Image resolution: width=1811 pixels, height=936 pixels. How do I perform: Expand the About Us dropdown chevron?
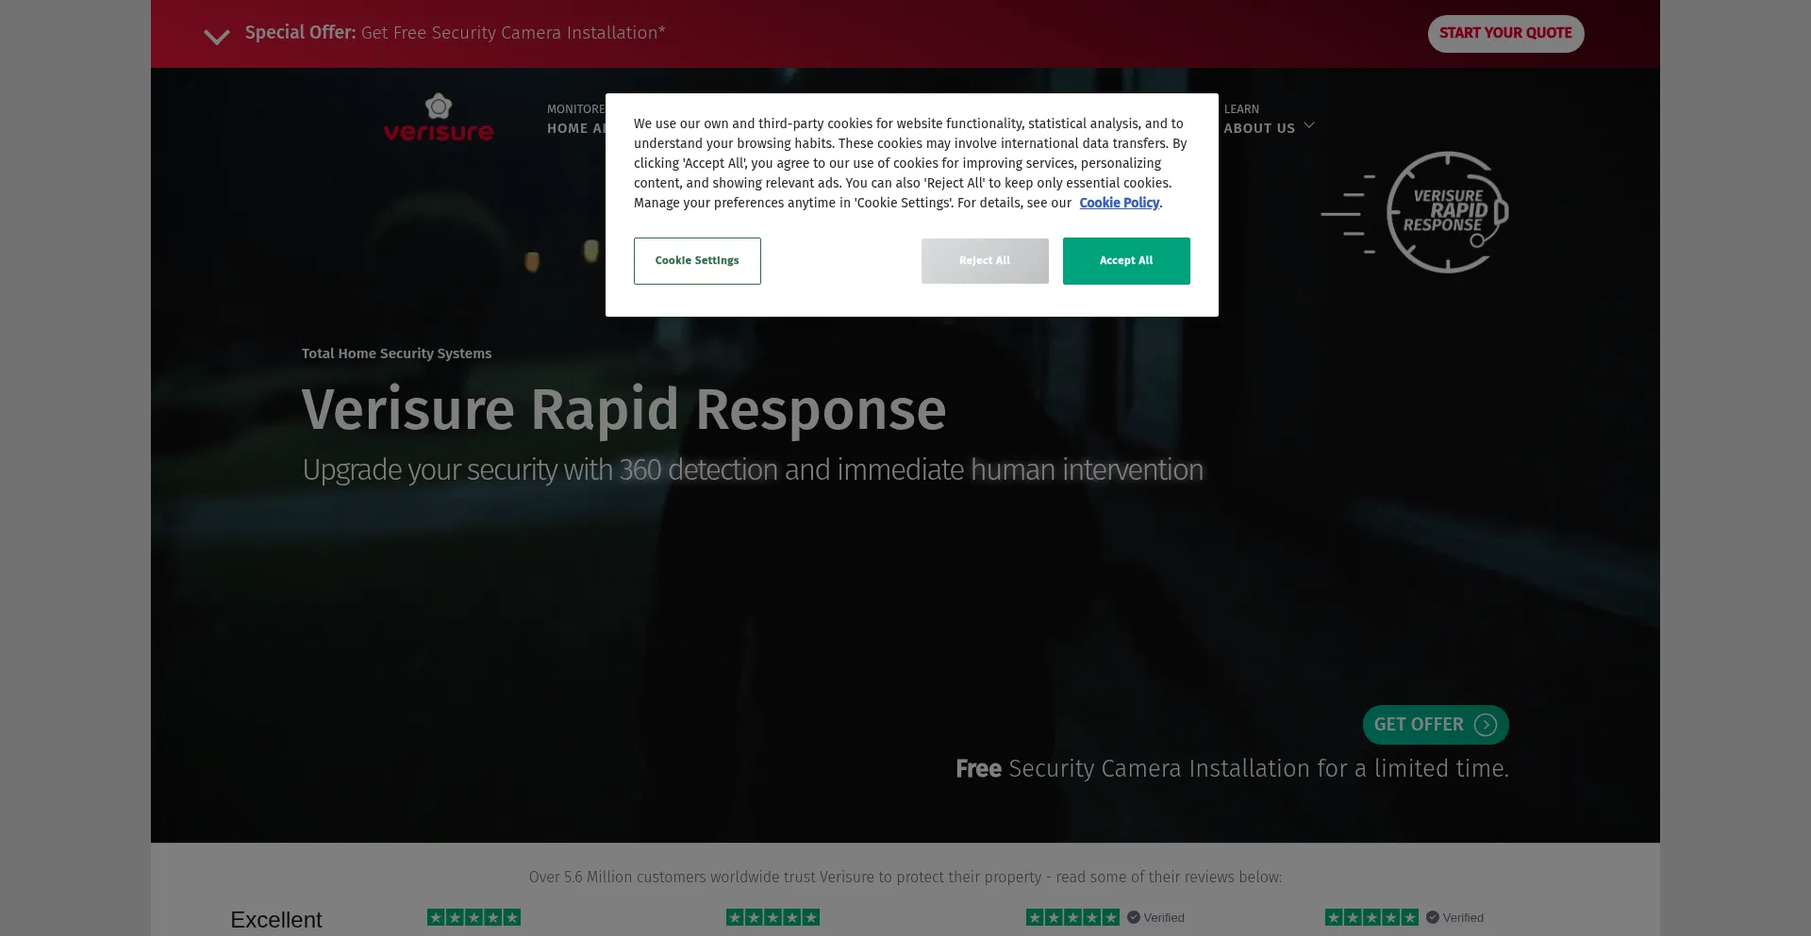point(1308,125)
